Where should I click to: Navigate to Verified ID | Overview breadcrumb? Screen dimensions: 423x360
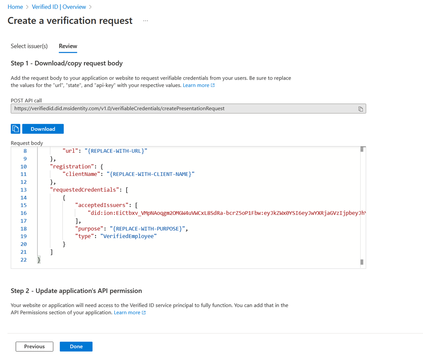point(59,7)
